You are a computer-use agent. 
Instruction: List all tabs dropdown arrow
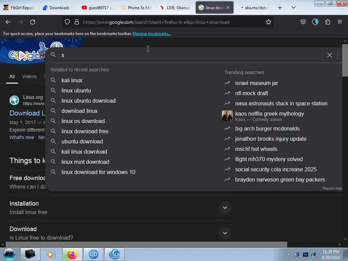293,7
